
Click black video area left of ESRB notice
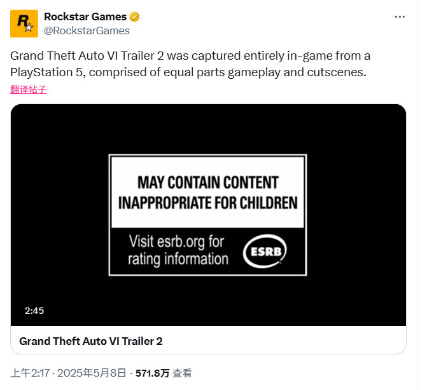point(60,215)
